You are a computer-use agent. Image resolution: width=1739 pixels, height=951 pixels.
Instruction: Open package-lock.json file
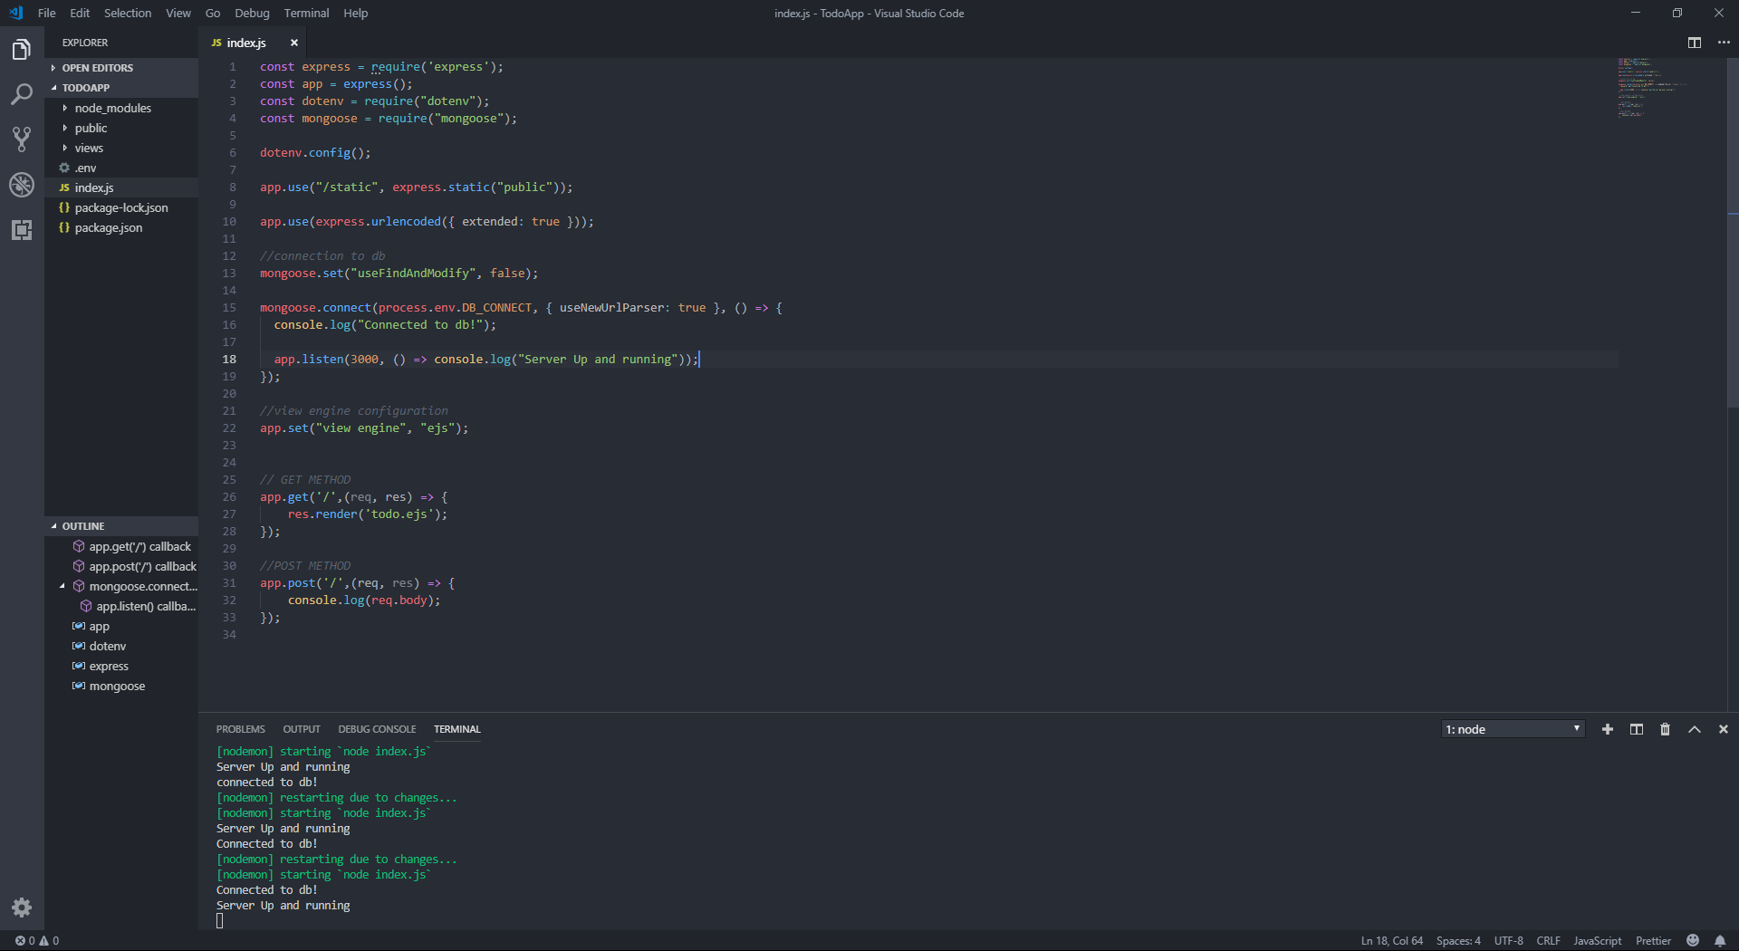121,207
